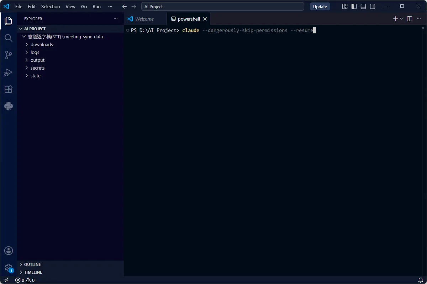The height and width of the screenshot is (284, 427).
Task: Open the File menu
Action: pyautogui.click(x=19, y=6)
